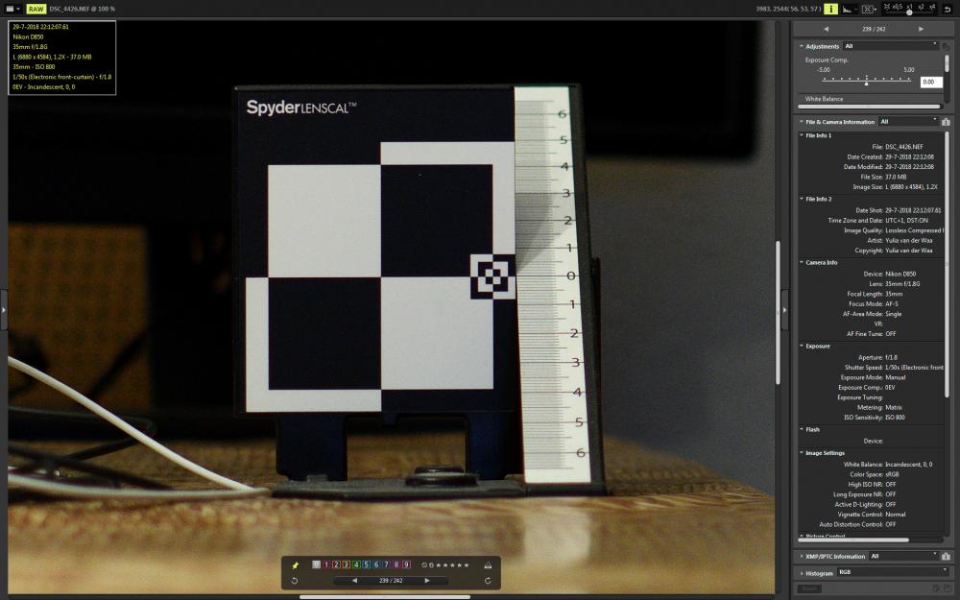Expand the XMP/IPTC Information section
Viewport: 960px width, 600px height.
tap(802, 557)
